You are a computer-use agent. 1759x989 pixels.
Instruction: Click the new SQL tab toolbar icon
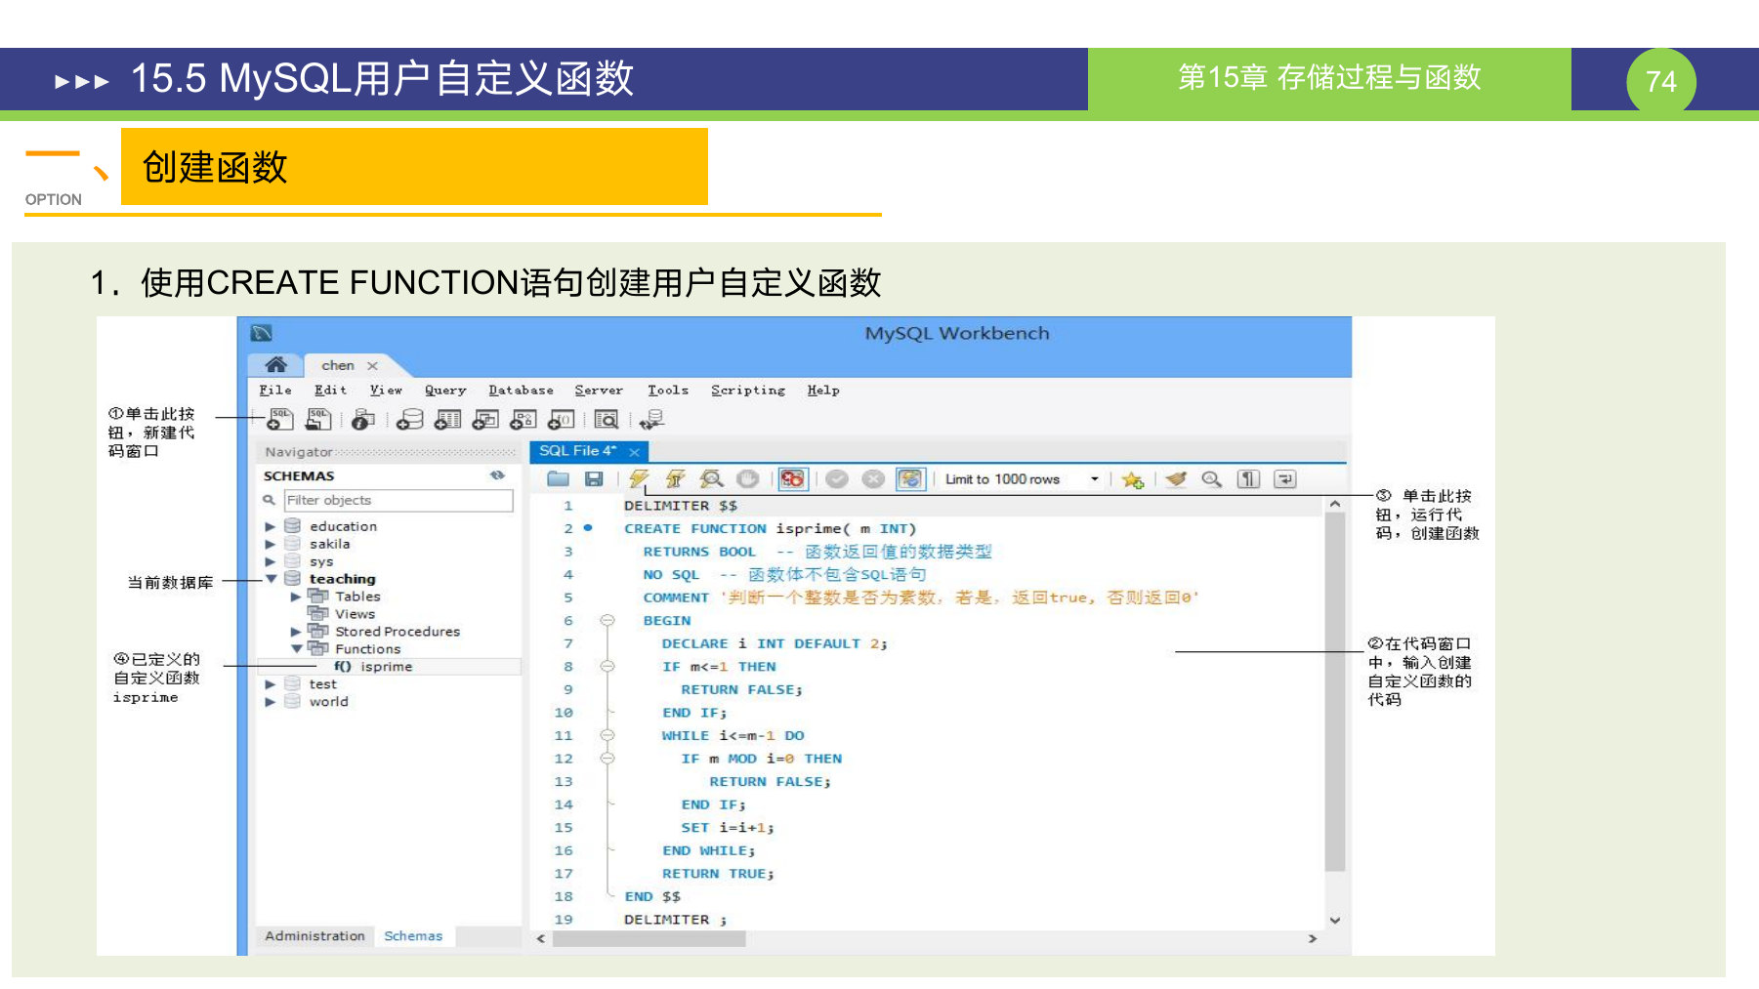[x=280, y=419]
